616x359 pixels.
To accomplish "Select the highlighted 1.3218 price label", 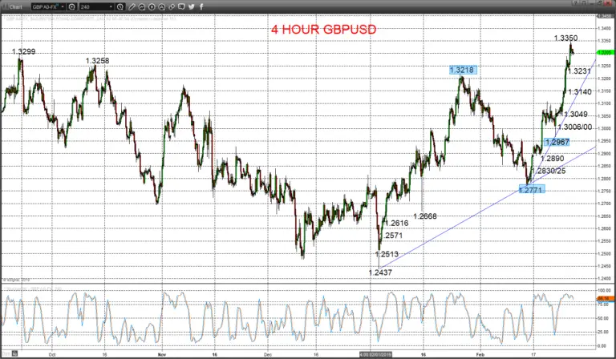I will coord(463,71).
